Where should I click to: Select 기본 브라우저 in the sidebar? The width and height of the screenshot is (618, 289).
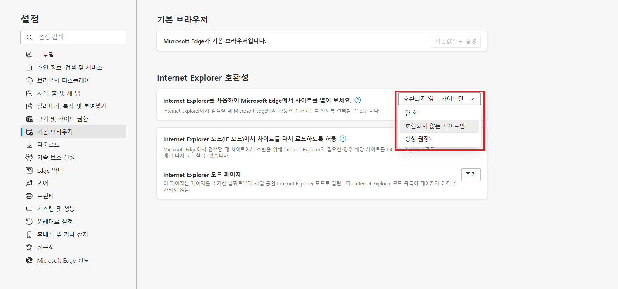pos(73,132)
